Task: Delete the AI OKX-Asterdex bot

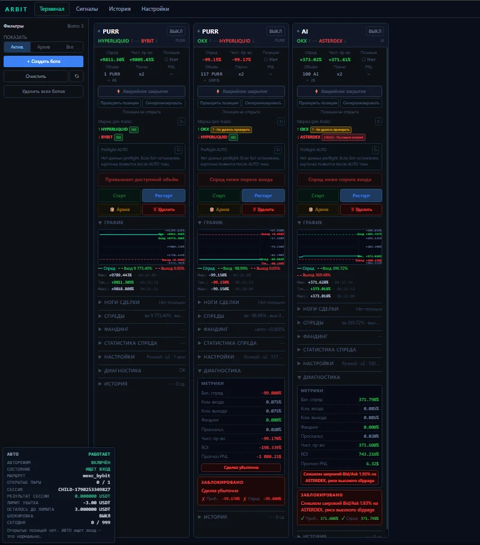Action: (x=361, y=210)
